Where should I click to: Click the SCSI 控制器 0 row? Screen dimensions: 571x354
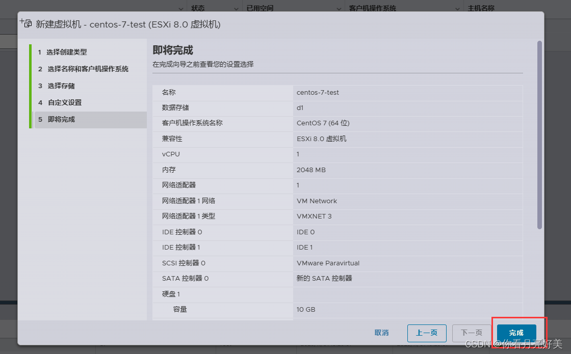tap(336, 263)
